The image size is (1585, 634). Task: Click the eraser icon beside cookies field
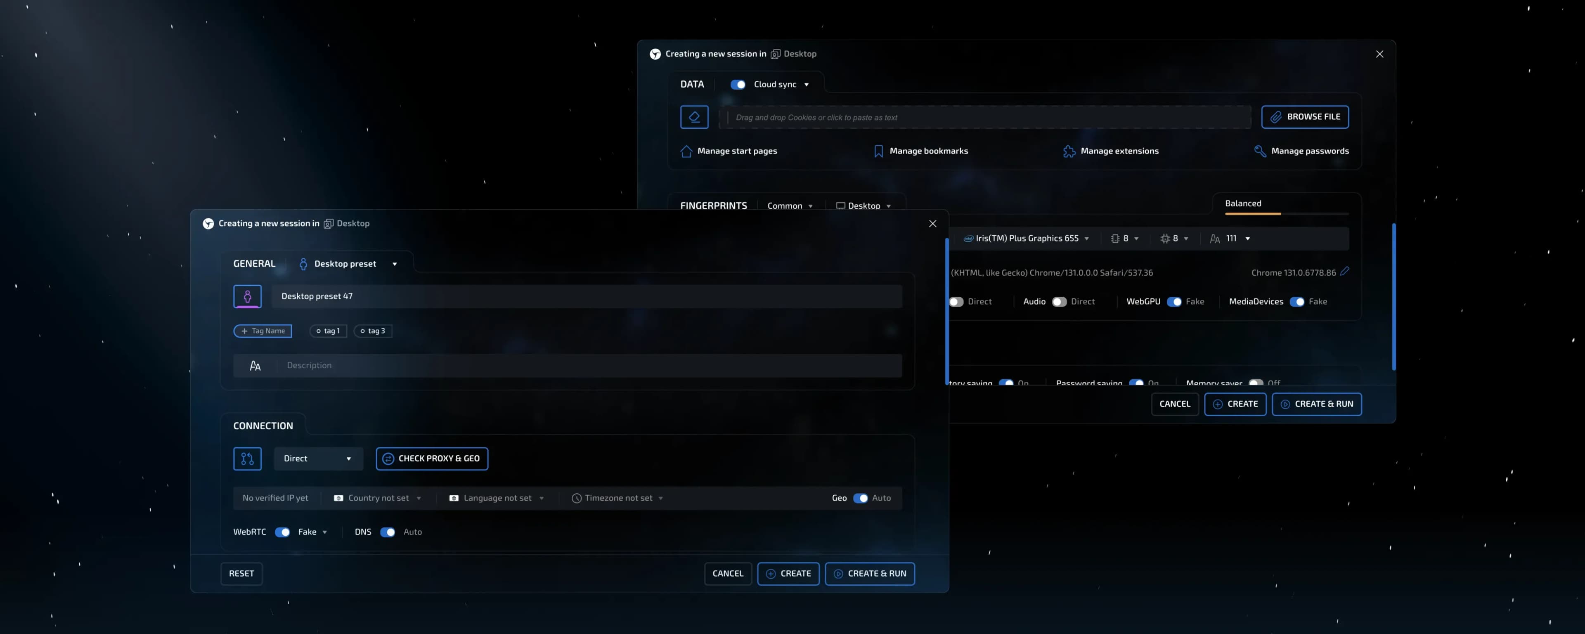pos(694,117)
